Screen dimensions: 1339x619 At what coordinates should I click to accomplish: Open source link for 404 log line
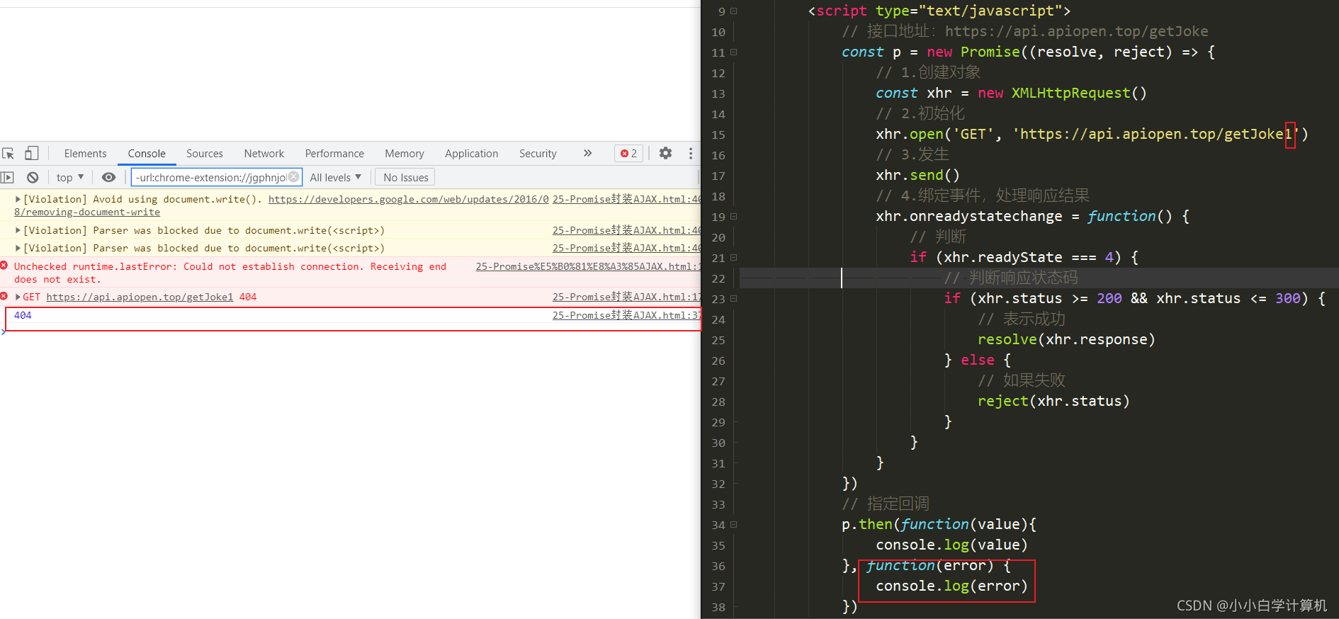[x=626, y=315]
